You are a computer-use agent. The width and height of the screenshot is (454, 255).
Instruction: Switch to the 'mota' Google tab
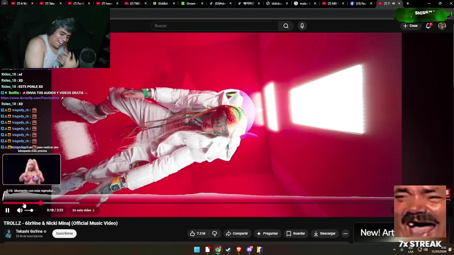(306, 4)
